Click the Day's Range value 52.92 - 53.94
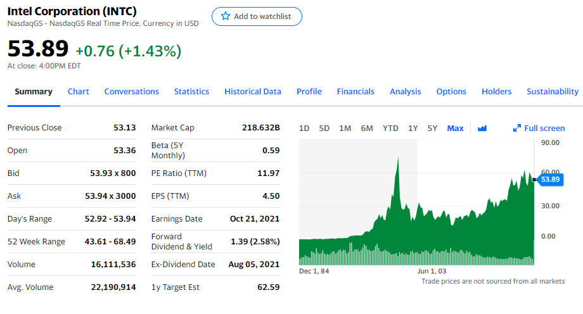Screen dimensions: 583x314 [x=110, y=219]
